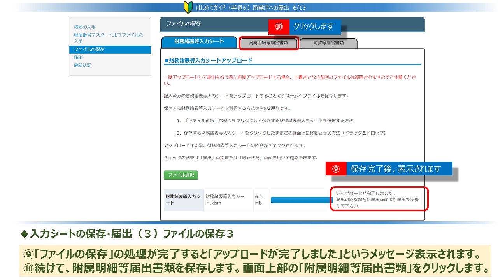498x280 pixels.
Task: Open 最新状況 from the sidebar
Action: [82, 65]
